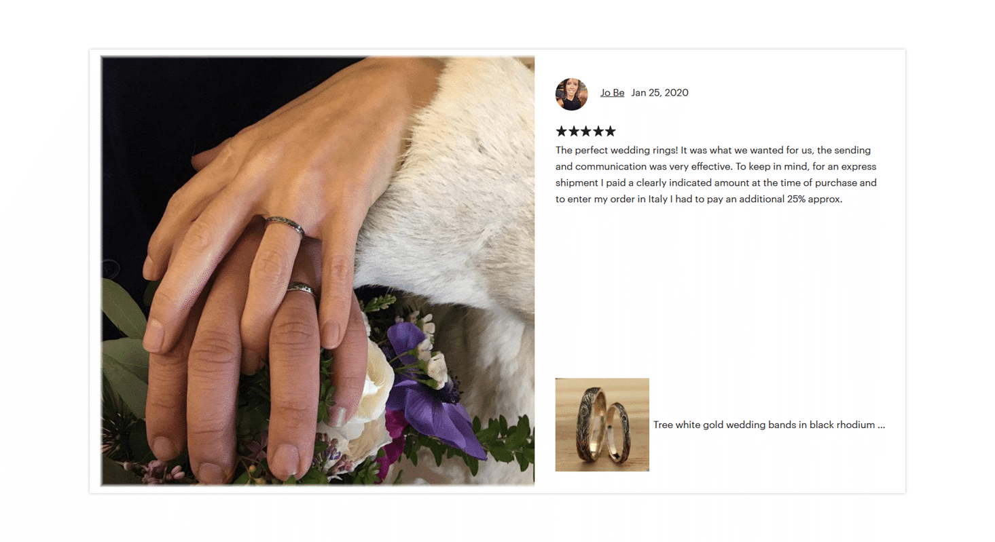Click the white fur area of the photo
995x542 pixels.
(x=462, y=204)
